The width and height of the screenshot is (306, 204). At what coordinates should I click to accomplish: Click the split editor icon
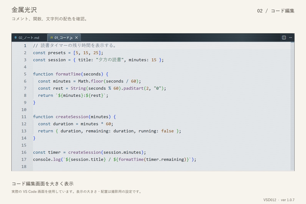click(284, 37)
